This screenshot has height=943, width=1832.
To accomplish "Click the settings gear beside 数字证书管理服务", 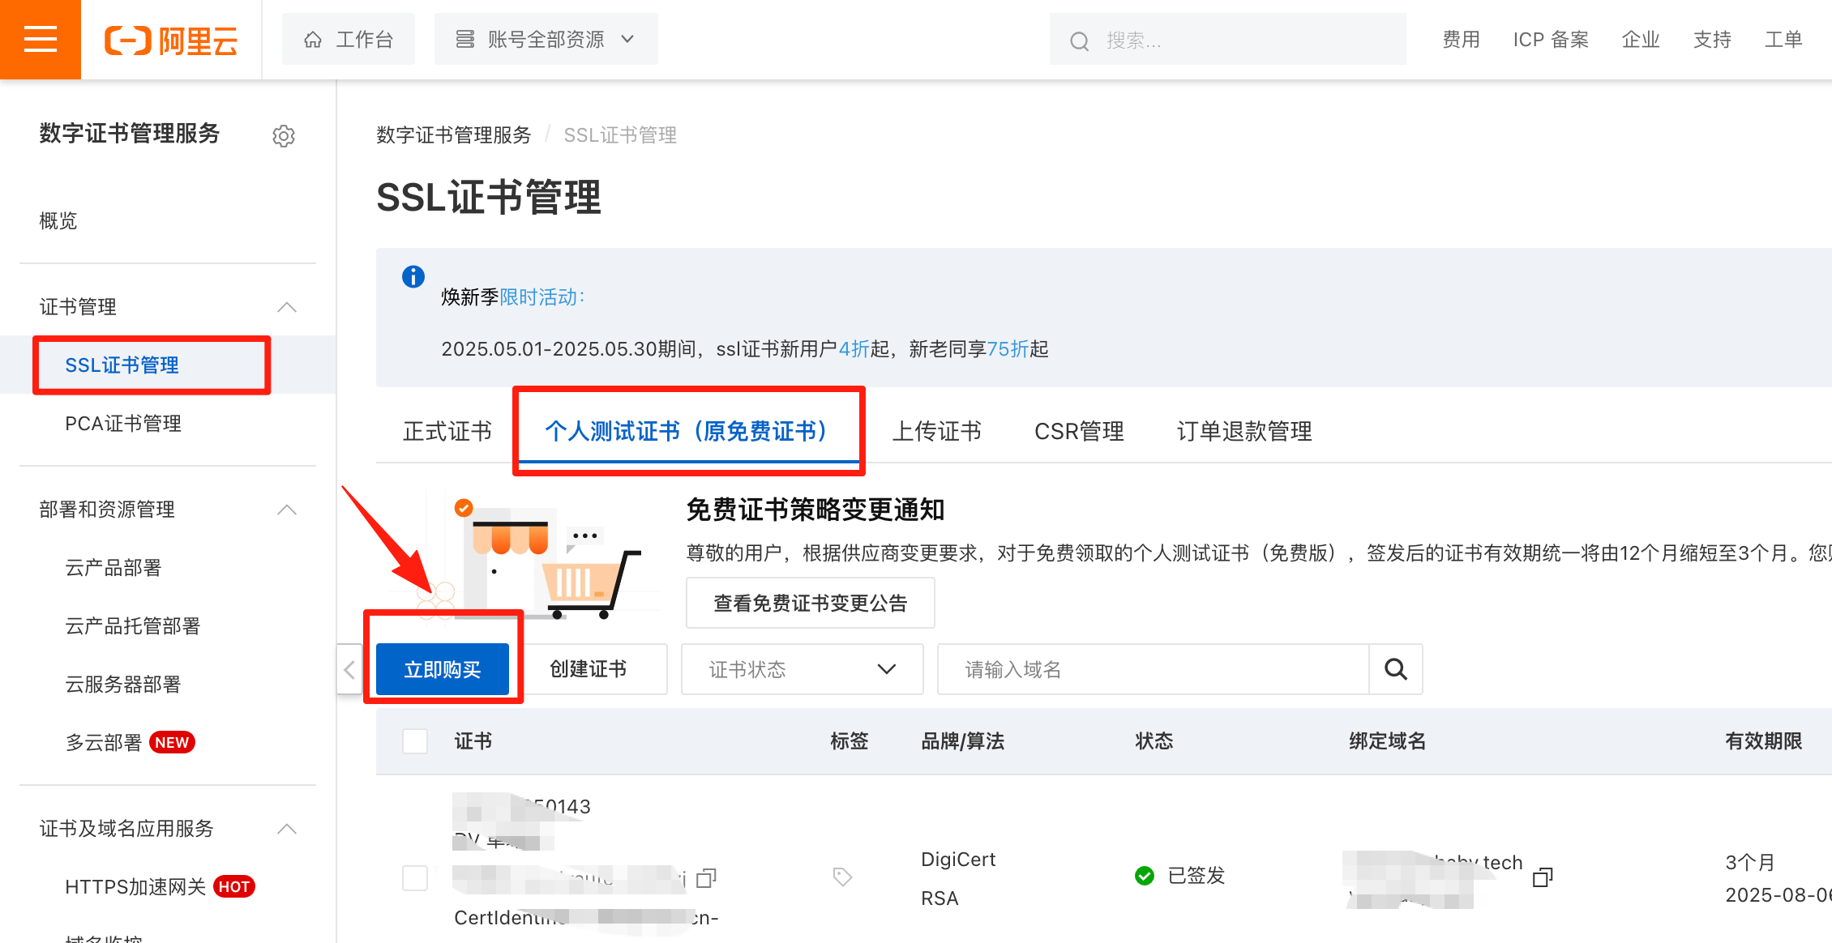I will (x=283, y=135).
